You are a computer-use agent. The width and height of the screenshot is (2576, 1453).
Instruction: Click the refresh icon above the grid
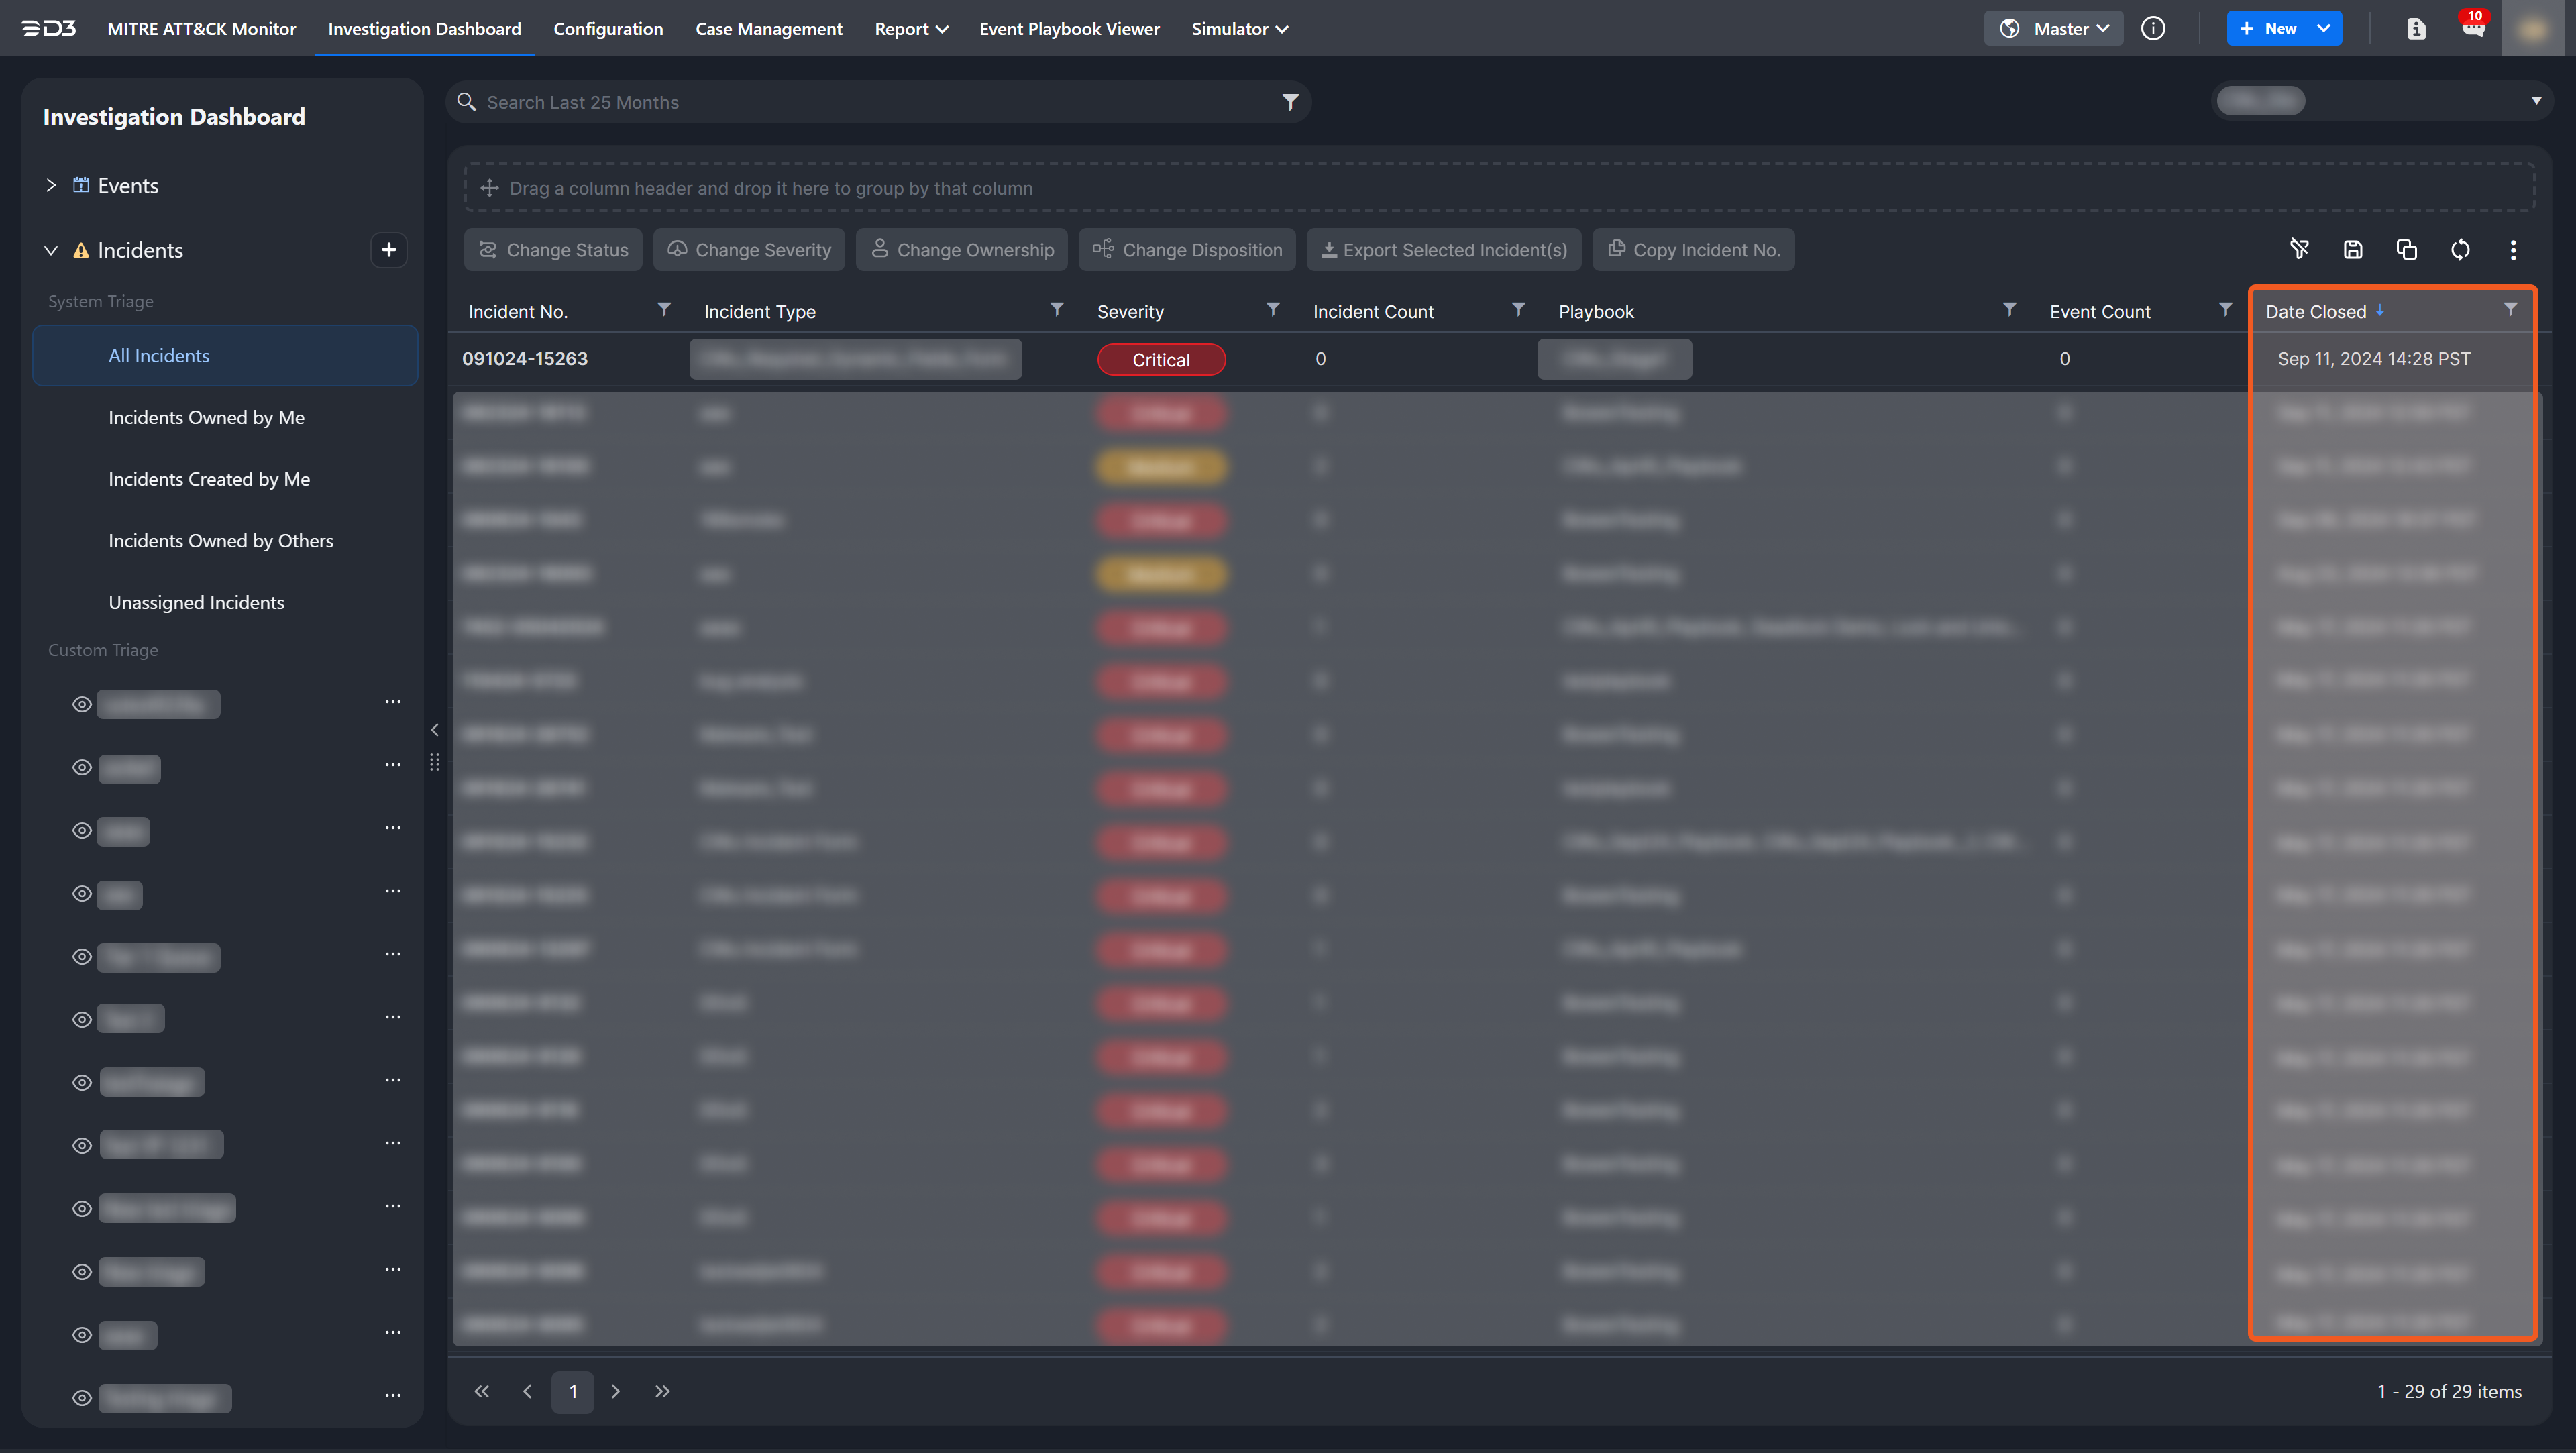[2460, 249]
